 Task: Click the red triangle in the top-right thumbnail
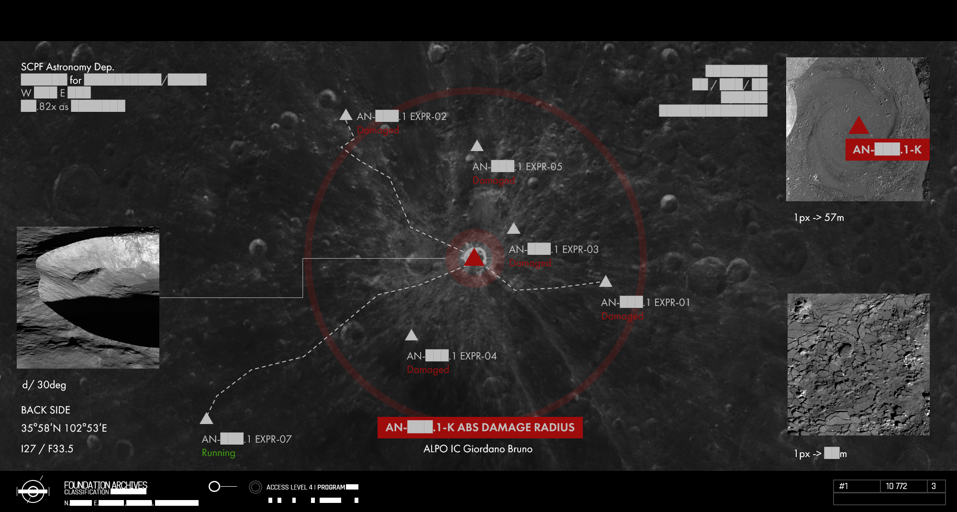pyautogui.click(x=858, y=126)
